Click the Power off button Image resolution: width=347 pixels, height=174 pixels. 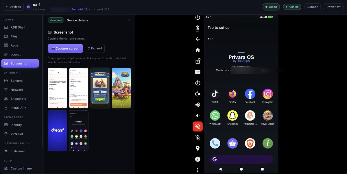(x=333, y=7)
